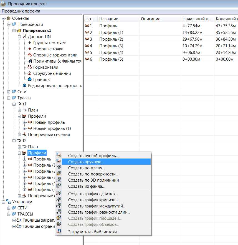Click the 'Создать график кривизны' icon
Viewport: 238px width, 245px height.
coord(59,200)
